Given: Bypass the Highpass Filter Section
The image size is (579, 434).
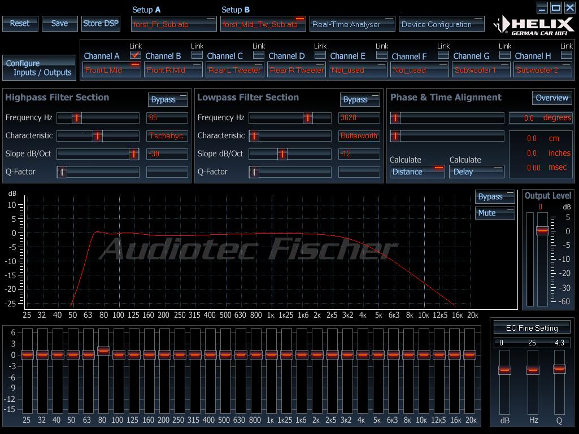Looking at the screenshot, I should [x=168, y=99].
